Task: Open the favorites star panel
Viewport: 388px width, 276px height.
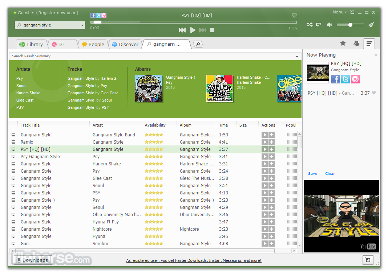Action: (343, 44)
